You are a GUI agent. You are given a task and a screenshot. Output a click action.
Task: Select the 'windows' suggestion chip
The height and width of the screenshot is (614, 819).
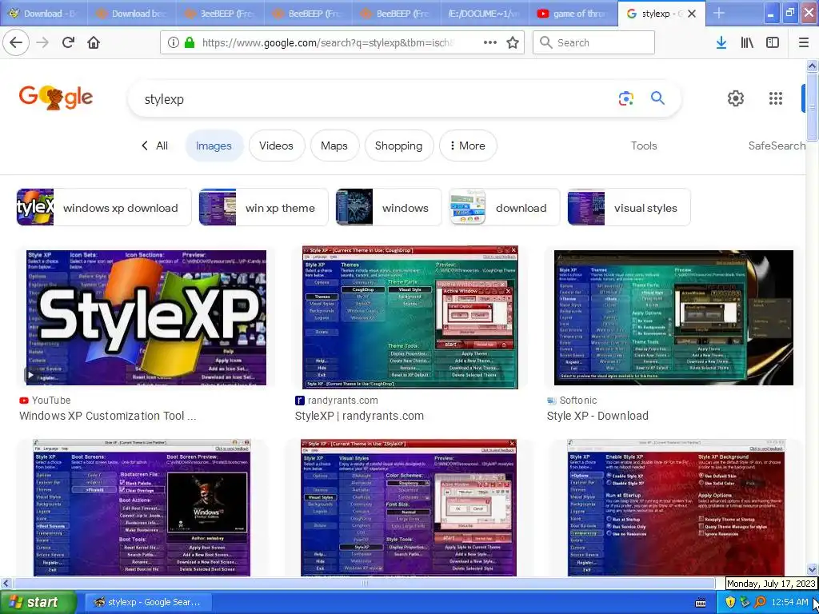388,207
